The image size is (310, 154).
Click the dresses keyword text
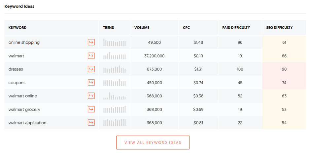point(16,69)
